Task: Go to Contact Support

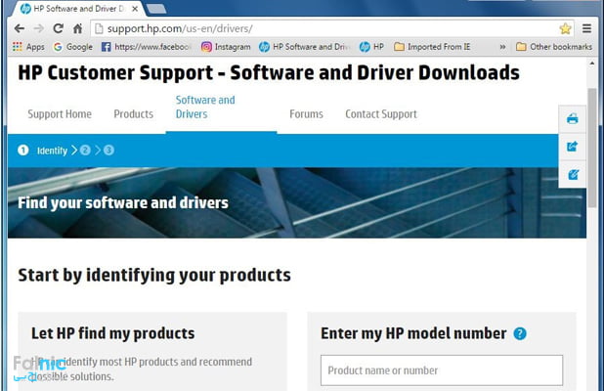Action: coord(380,114)
